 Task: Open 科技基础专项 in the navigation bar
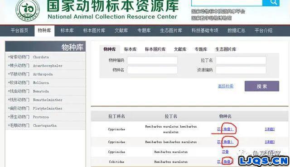pos(205,30)
